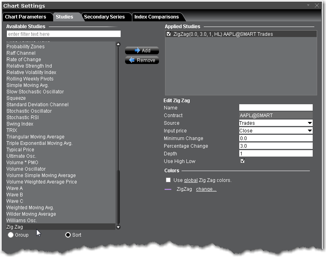The width and height of the screenshot is (326, 260).
Task: Click the change... link for ZigZag color
Action: [206, 189]
